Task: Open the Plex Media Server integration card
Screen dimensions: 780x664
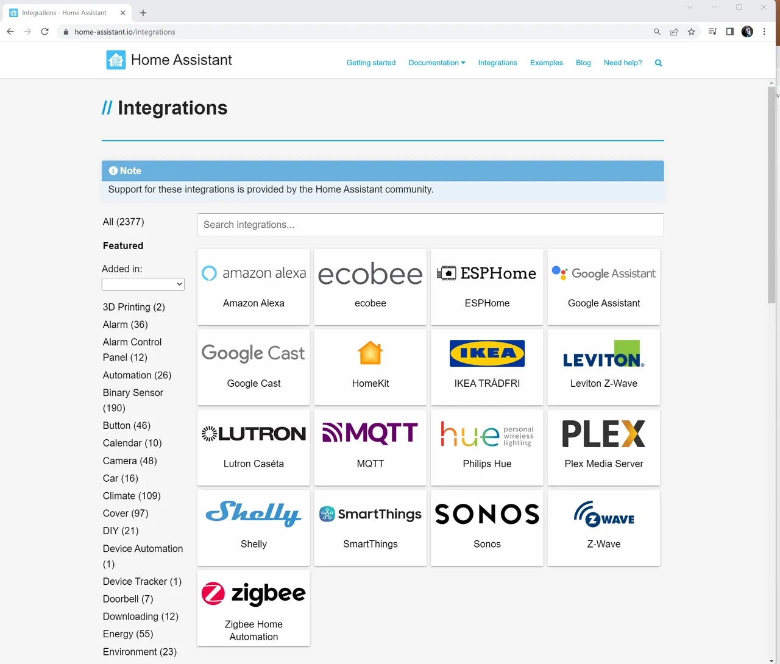Action: tap(604, 448)
